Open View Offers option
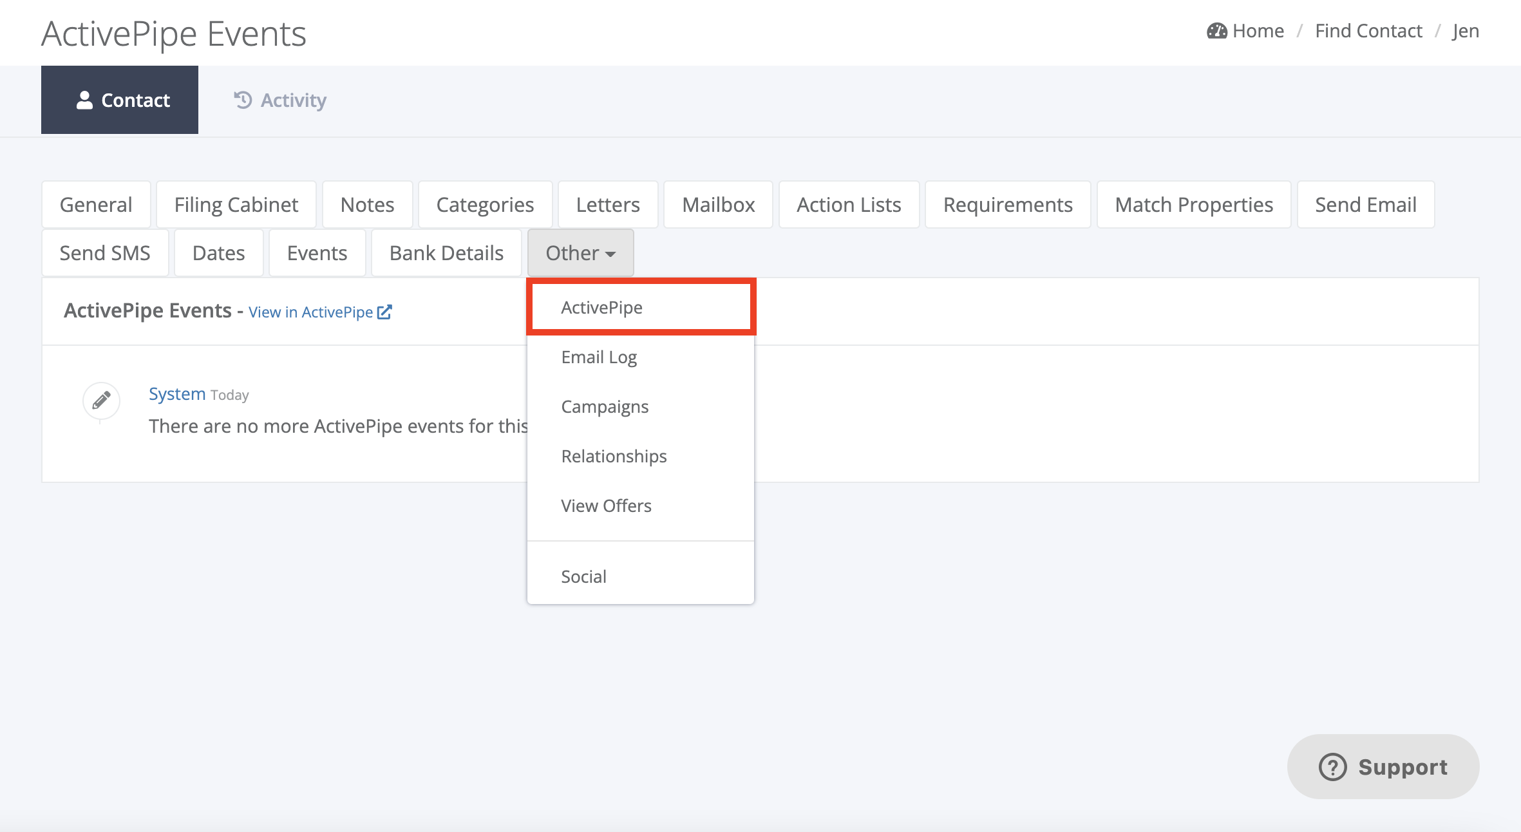Viewport: 1521px width, 832px height. (606, 506)
